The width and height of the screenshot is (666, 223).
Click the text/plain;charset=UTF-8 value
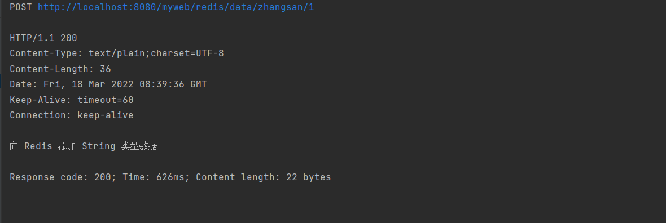(x=156, y=53)
